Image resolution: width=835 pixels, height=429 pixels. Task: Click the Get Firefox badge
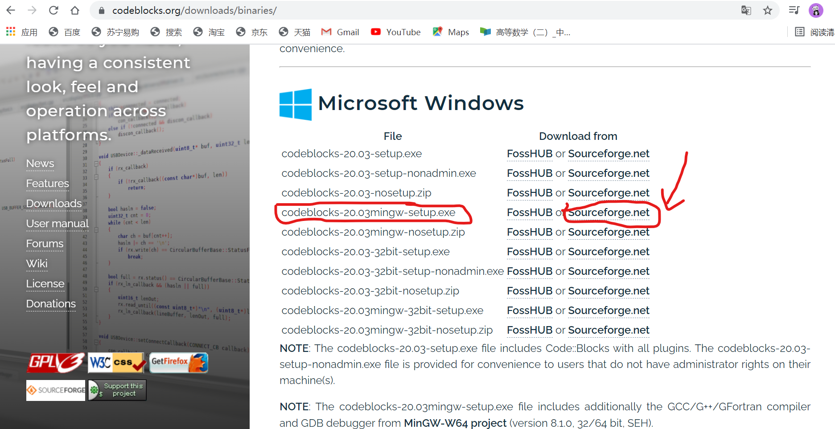coord(179,363)
